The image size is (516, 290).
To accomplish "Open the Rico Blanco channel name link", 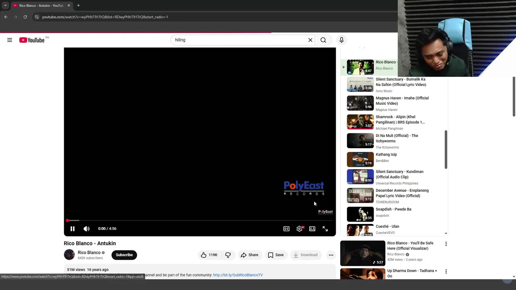I will 89,253.
